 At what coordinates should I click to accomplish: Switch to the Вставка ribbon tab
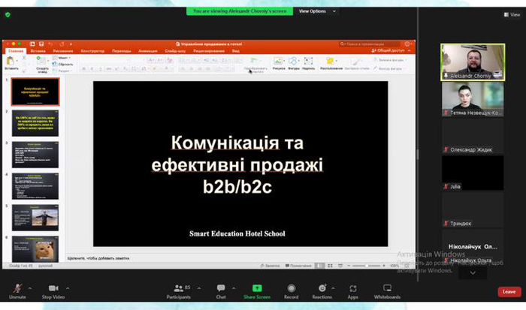(x=38, y=51)
